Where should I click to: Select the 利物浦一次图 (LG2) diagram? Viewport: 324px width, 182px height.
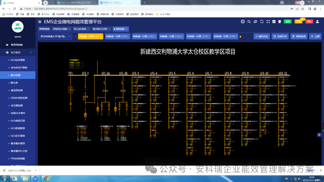coord(171,37)
